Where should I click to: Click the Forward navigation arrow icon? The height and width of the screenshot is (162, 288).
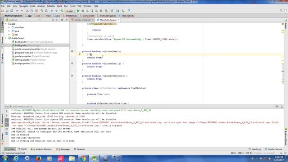56,11
